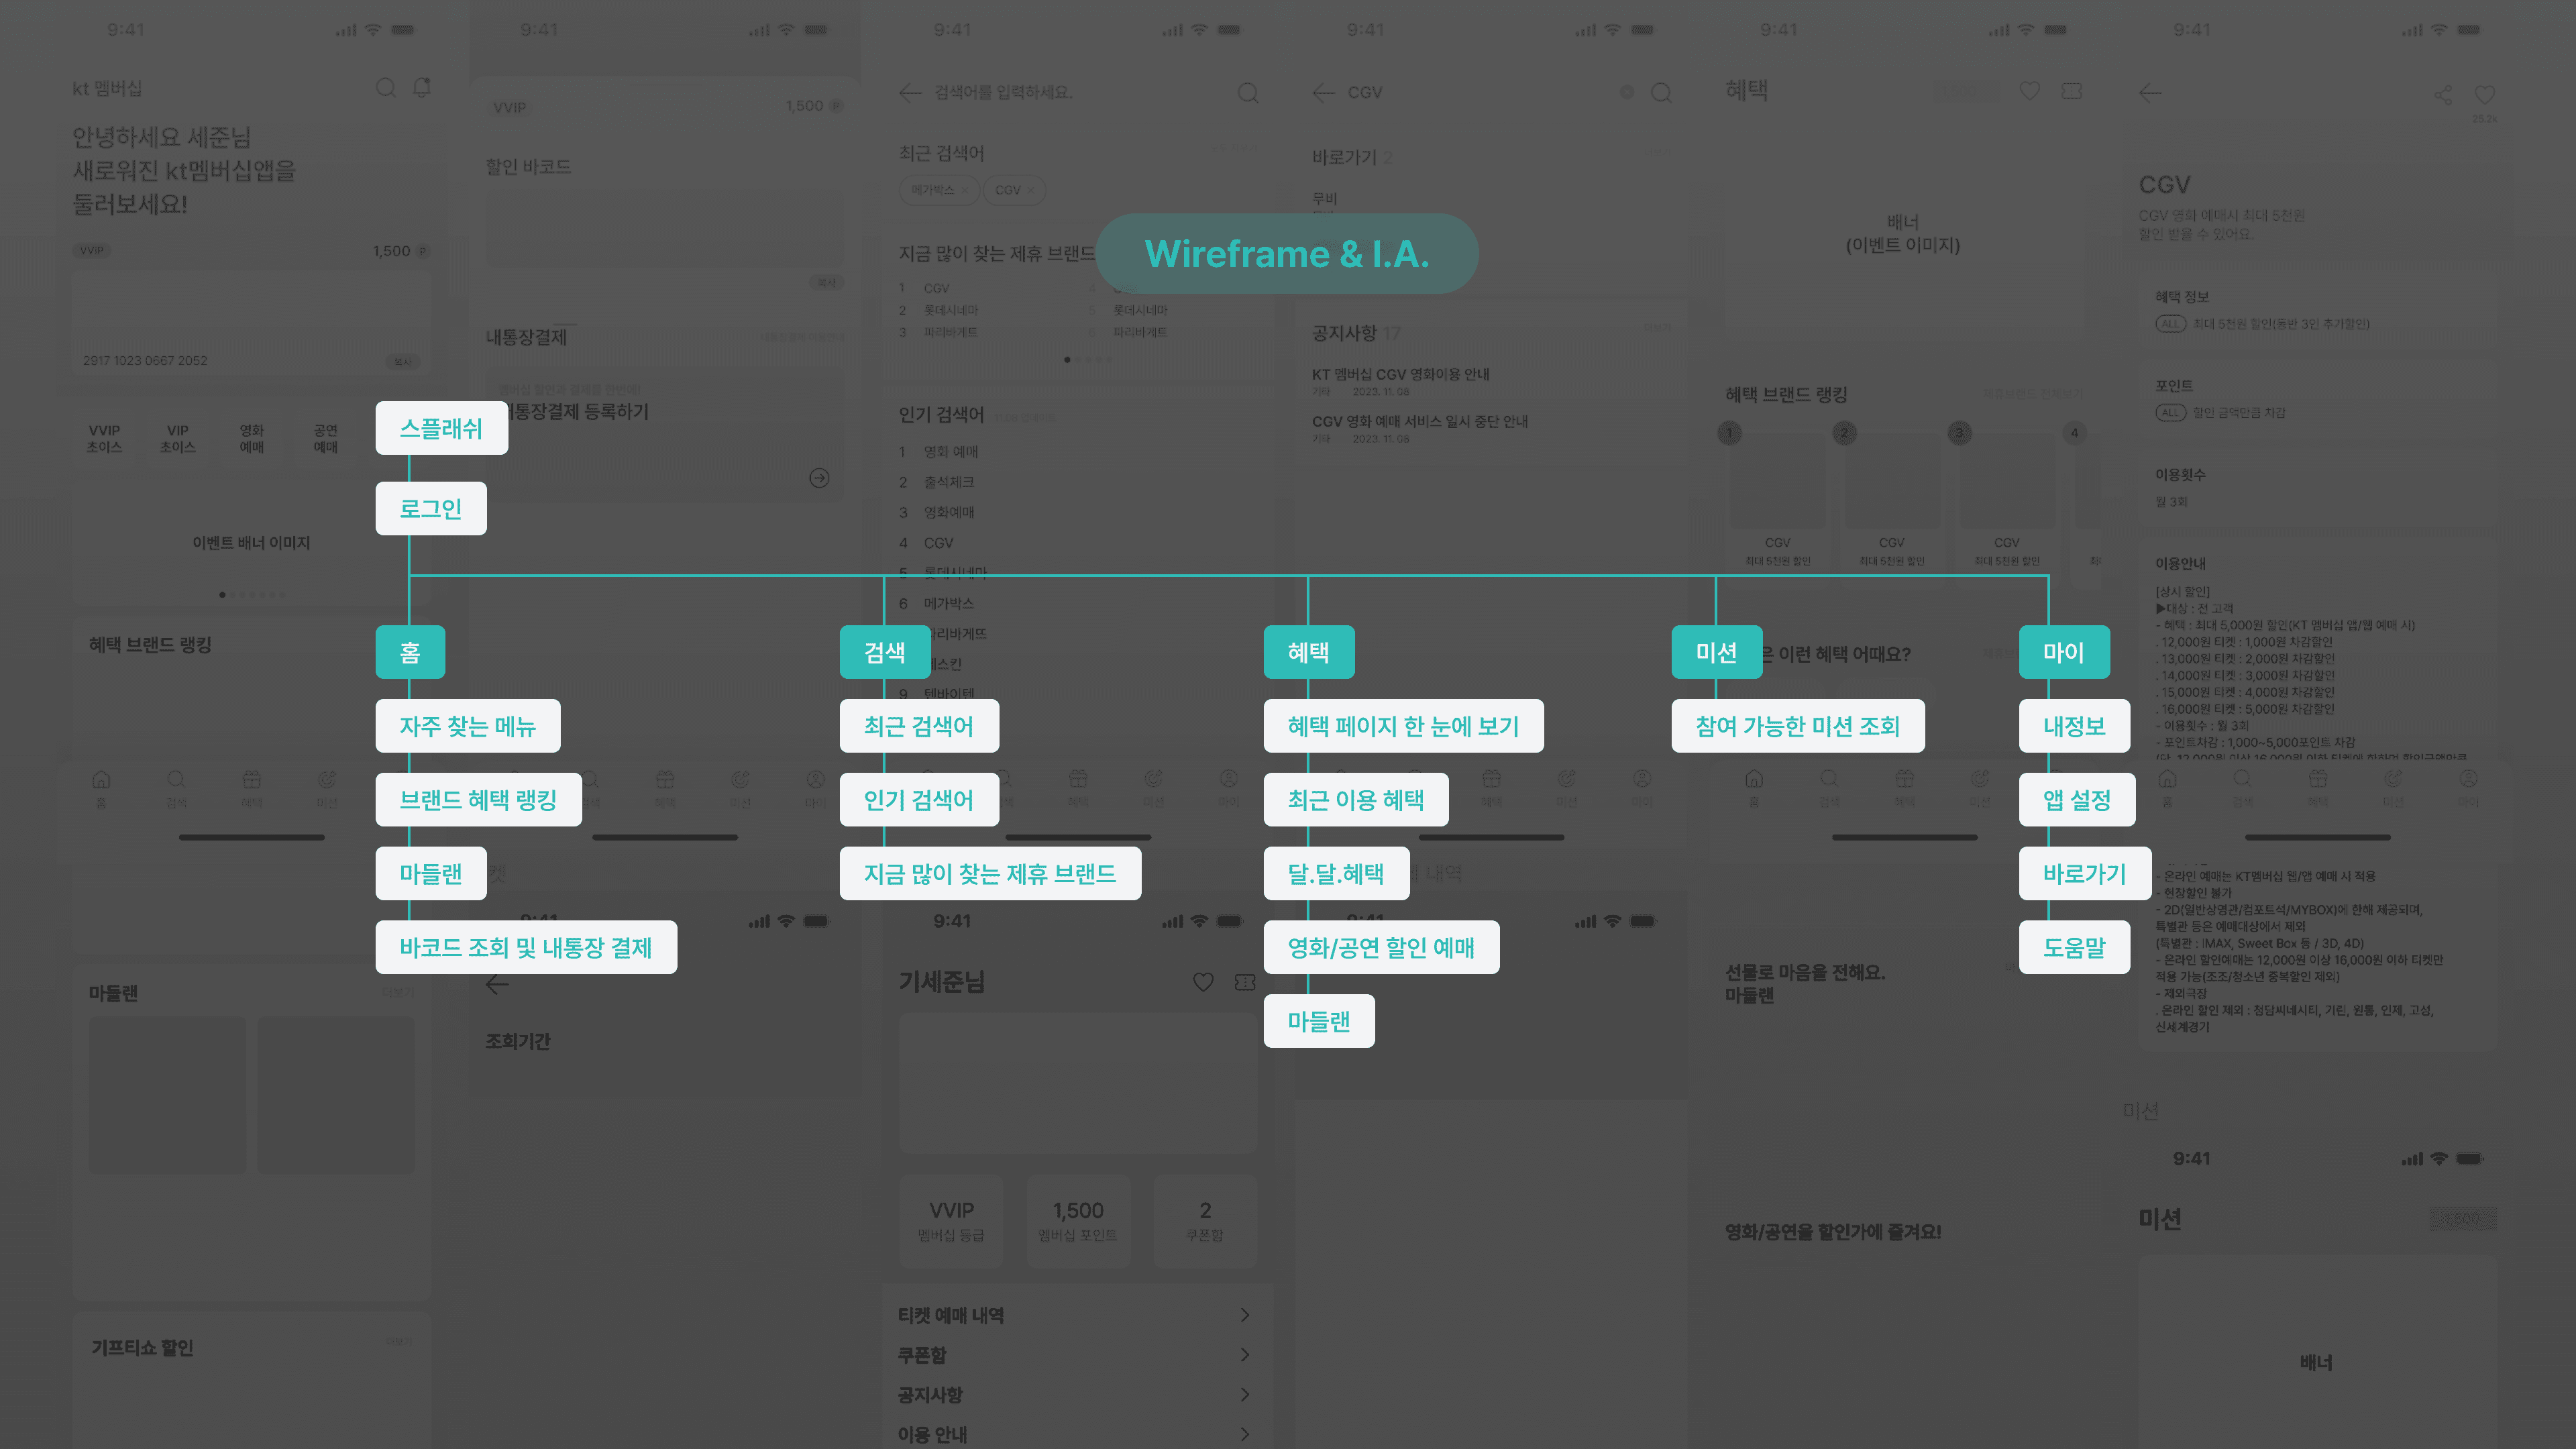Click the 달.달.혜택 node
The image size is (2576, 1449).
click(x=1336, y=873)
